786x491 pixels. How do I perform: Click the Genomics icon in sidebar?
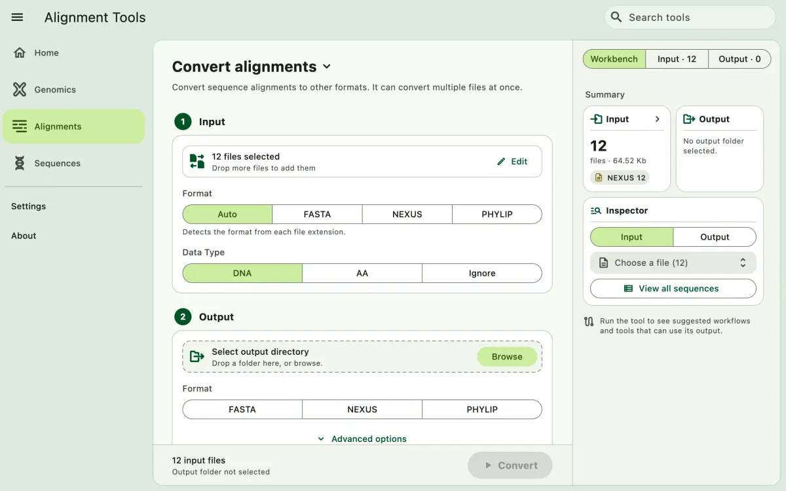(20, 90)
